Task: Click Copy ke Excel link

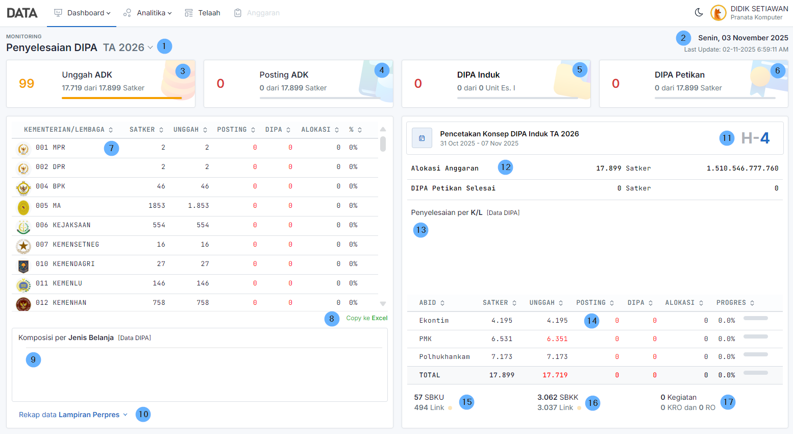Action: [x=366, y=318]
